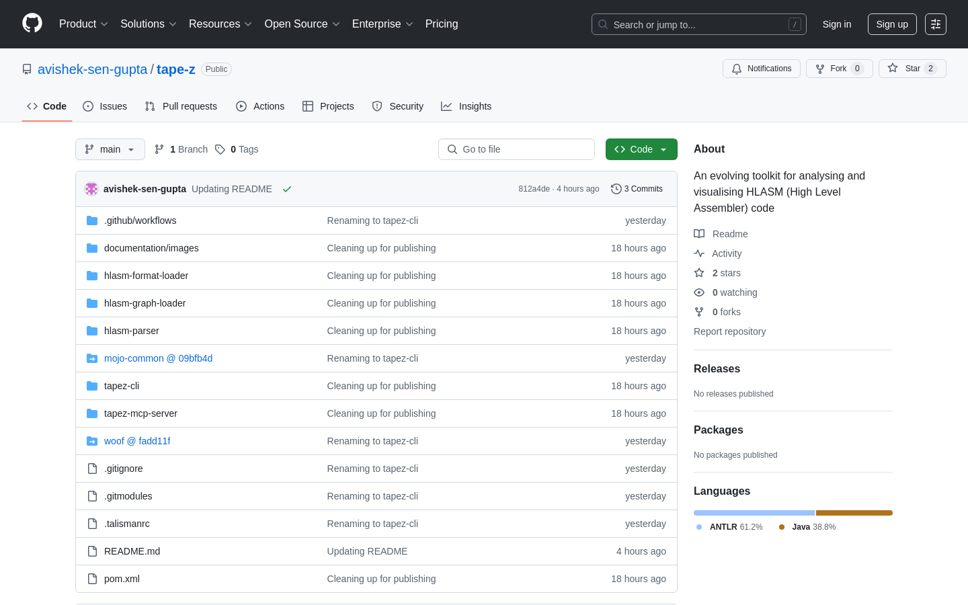This screenshot has width=968, height=605.
Task: Click the .talismanrc file icon
Action: (92, 524)
